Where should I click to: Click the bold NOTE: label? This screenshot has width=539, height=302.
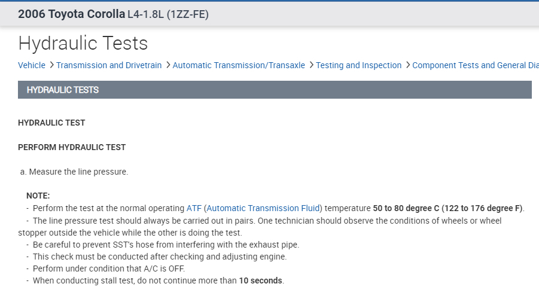[38, 196]
